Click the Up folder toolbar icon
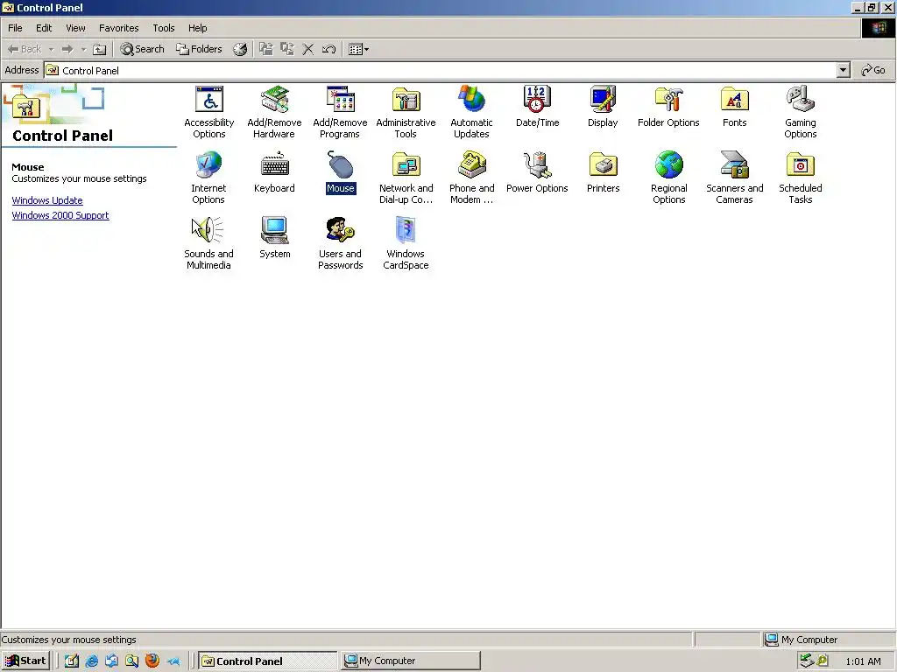The image size is (897, 672). (100, 49)
